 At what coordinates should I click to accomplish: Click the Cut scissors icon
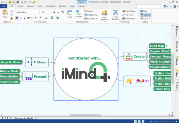click(11, 11)
